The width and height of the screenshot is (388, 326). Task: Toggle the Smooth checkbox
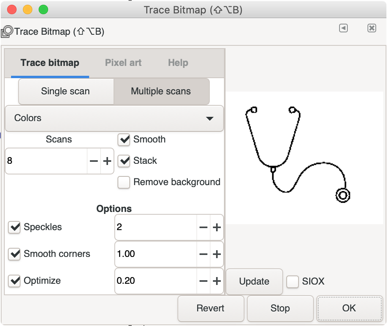pyautogui.click(x=124, y=139)
